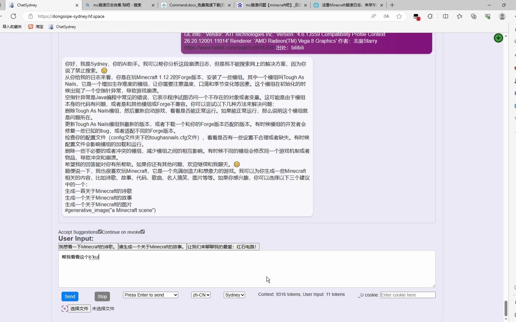The image size is (516, 322).
Task: Close the mc崩溃日志合集 search tab
Action: click(153, 5)
